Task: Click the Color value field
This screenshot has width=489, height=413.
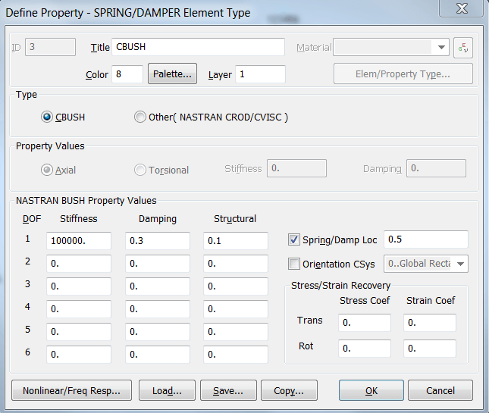Action: tap(127, 74)
